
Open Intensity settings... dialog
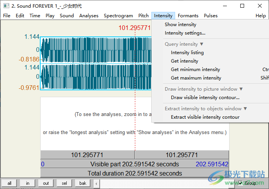coord(185,33)
